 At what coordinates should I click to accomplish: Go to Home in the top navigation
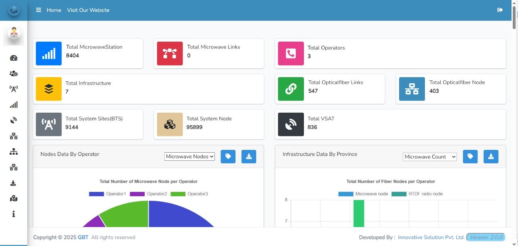[54, 10]
